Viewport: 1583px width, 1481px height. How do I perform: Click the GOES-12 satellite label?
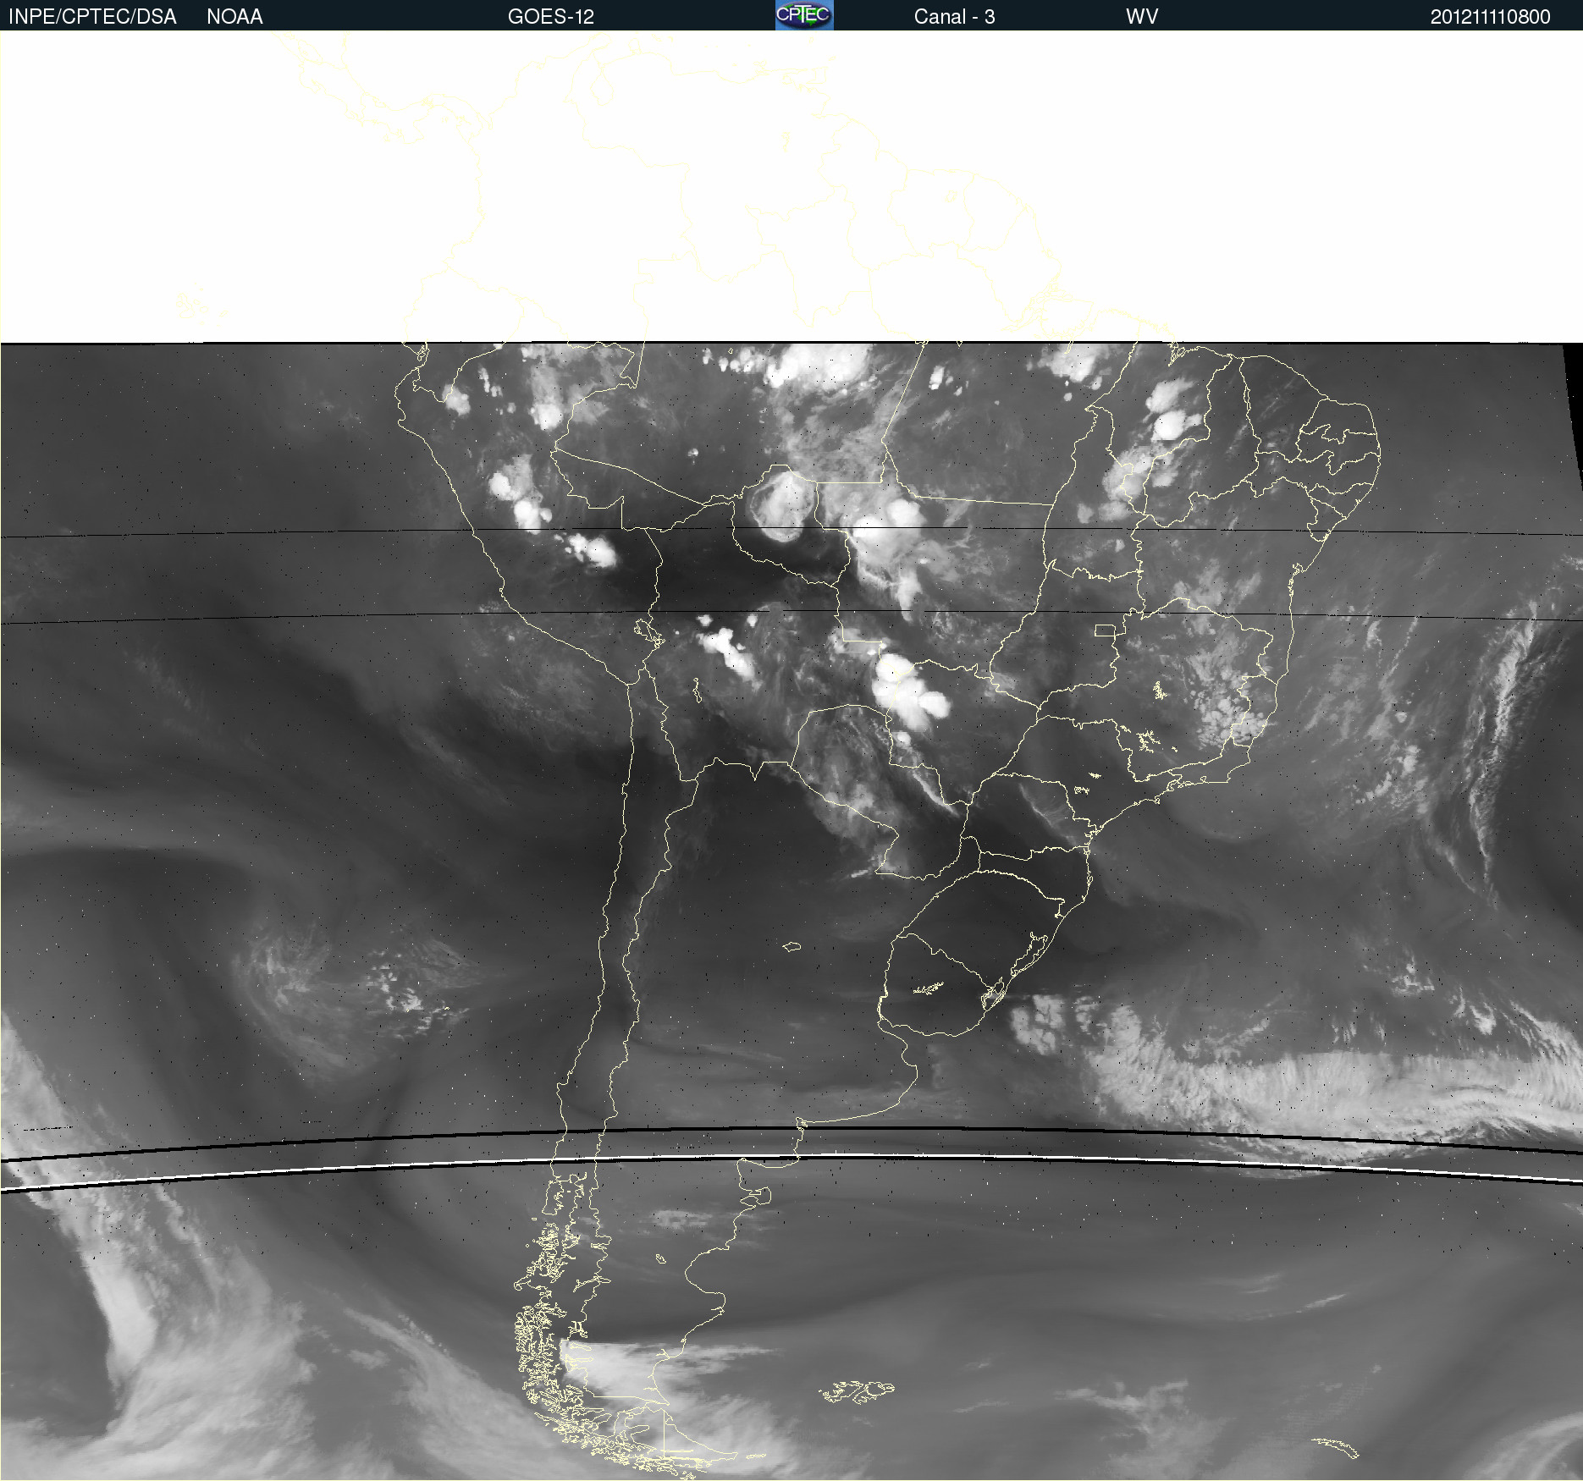click(x=551, y=17)
